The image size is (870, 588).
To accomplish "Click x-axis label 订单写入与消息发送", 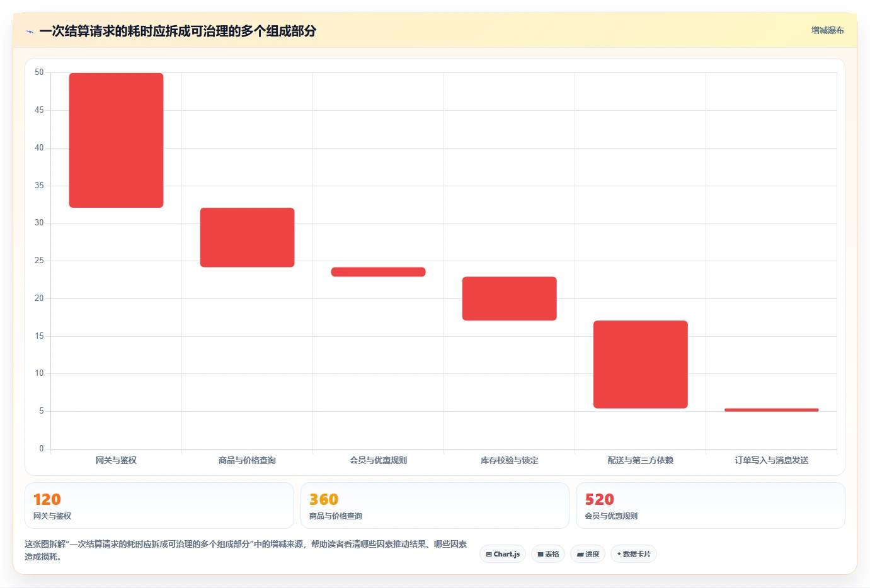I will [x=771, y=460].
